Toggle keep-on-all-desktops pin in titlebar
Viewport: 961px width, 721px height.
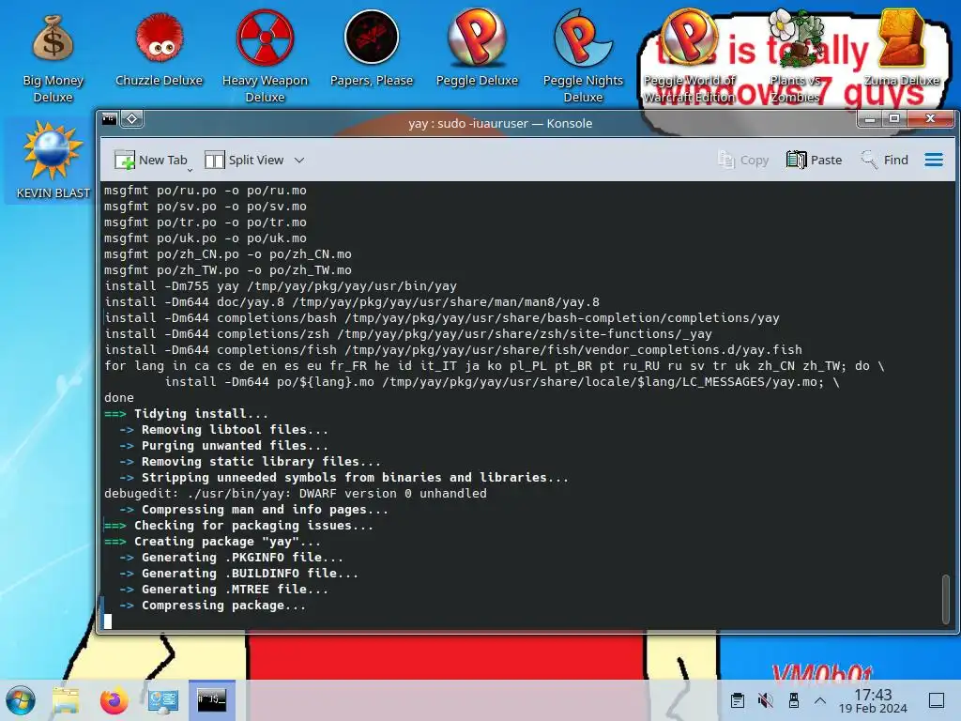pos(131,119)
